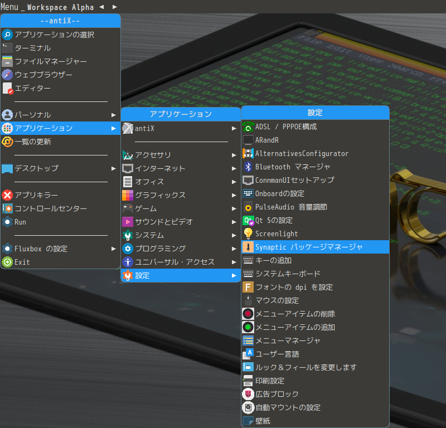This screenshot has width=446, height=428.
Task: Open the terminal icon in main menu
Action: 7,48
